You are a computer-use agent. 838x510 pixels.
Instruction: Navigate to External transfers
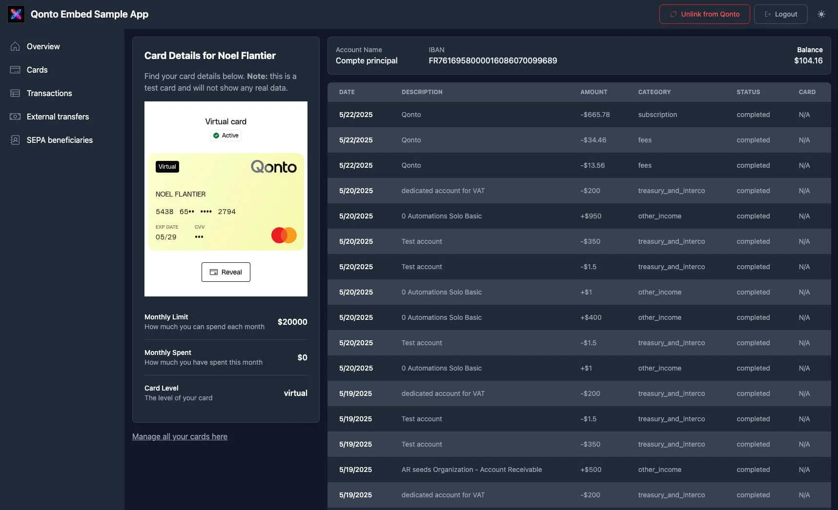pos(58,117)
